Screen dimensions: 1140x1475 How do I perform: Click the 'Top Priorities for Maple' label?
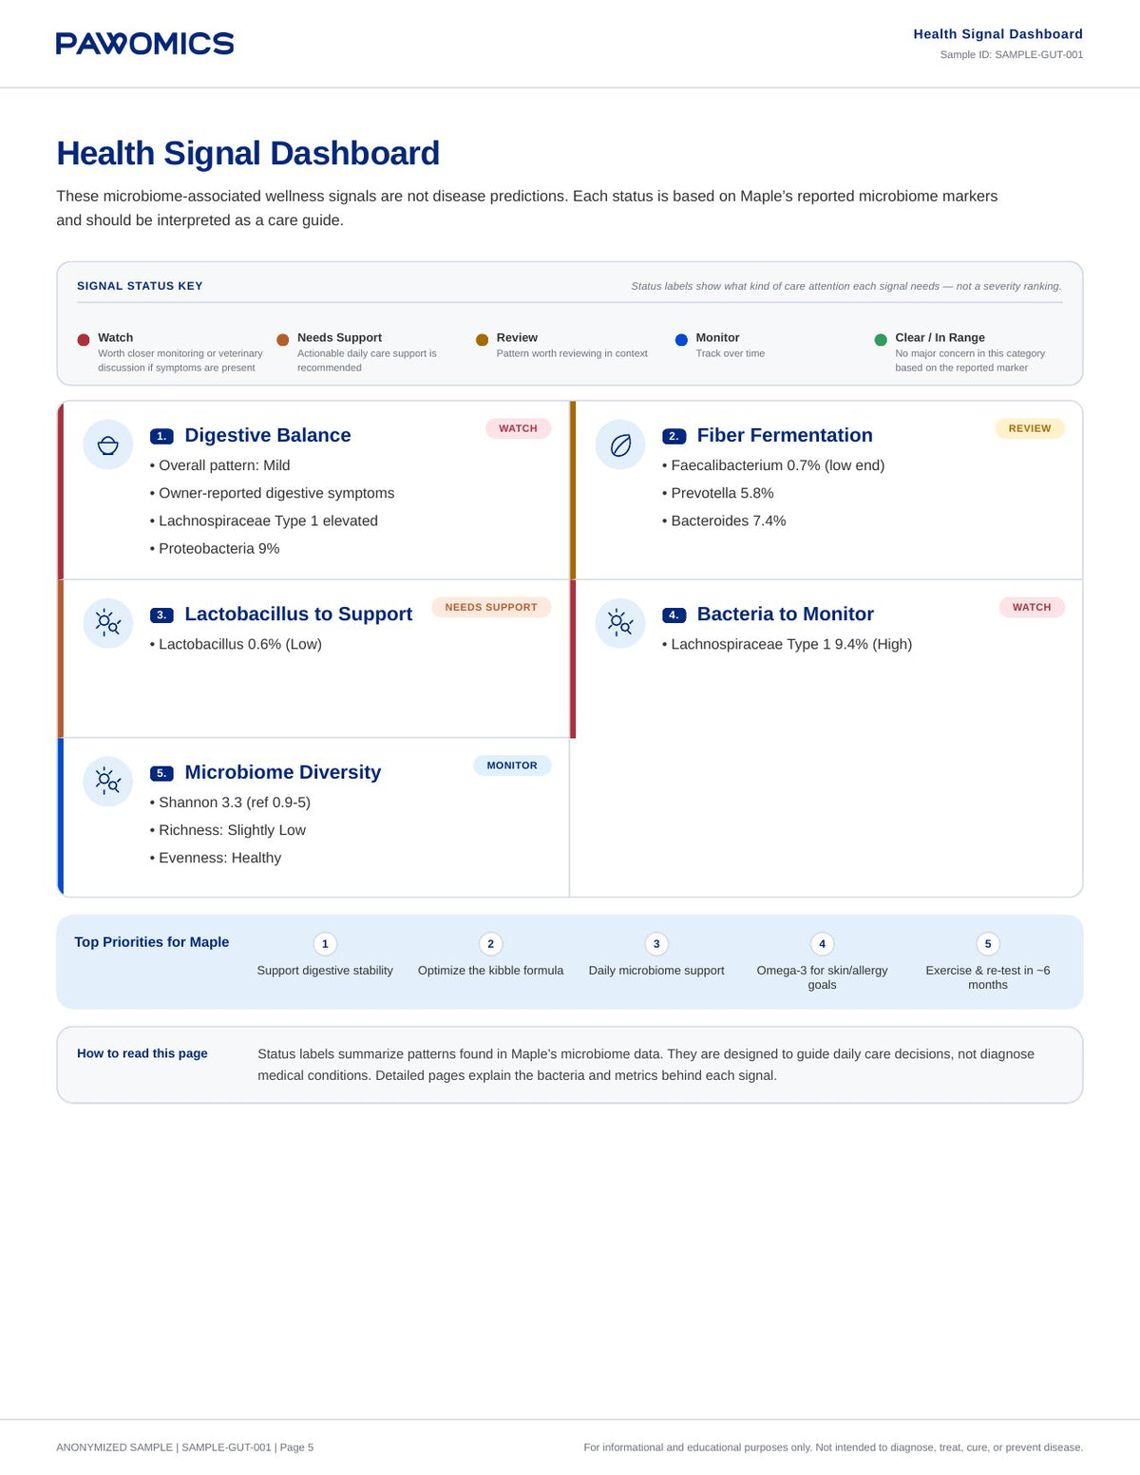(152, 942)
